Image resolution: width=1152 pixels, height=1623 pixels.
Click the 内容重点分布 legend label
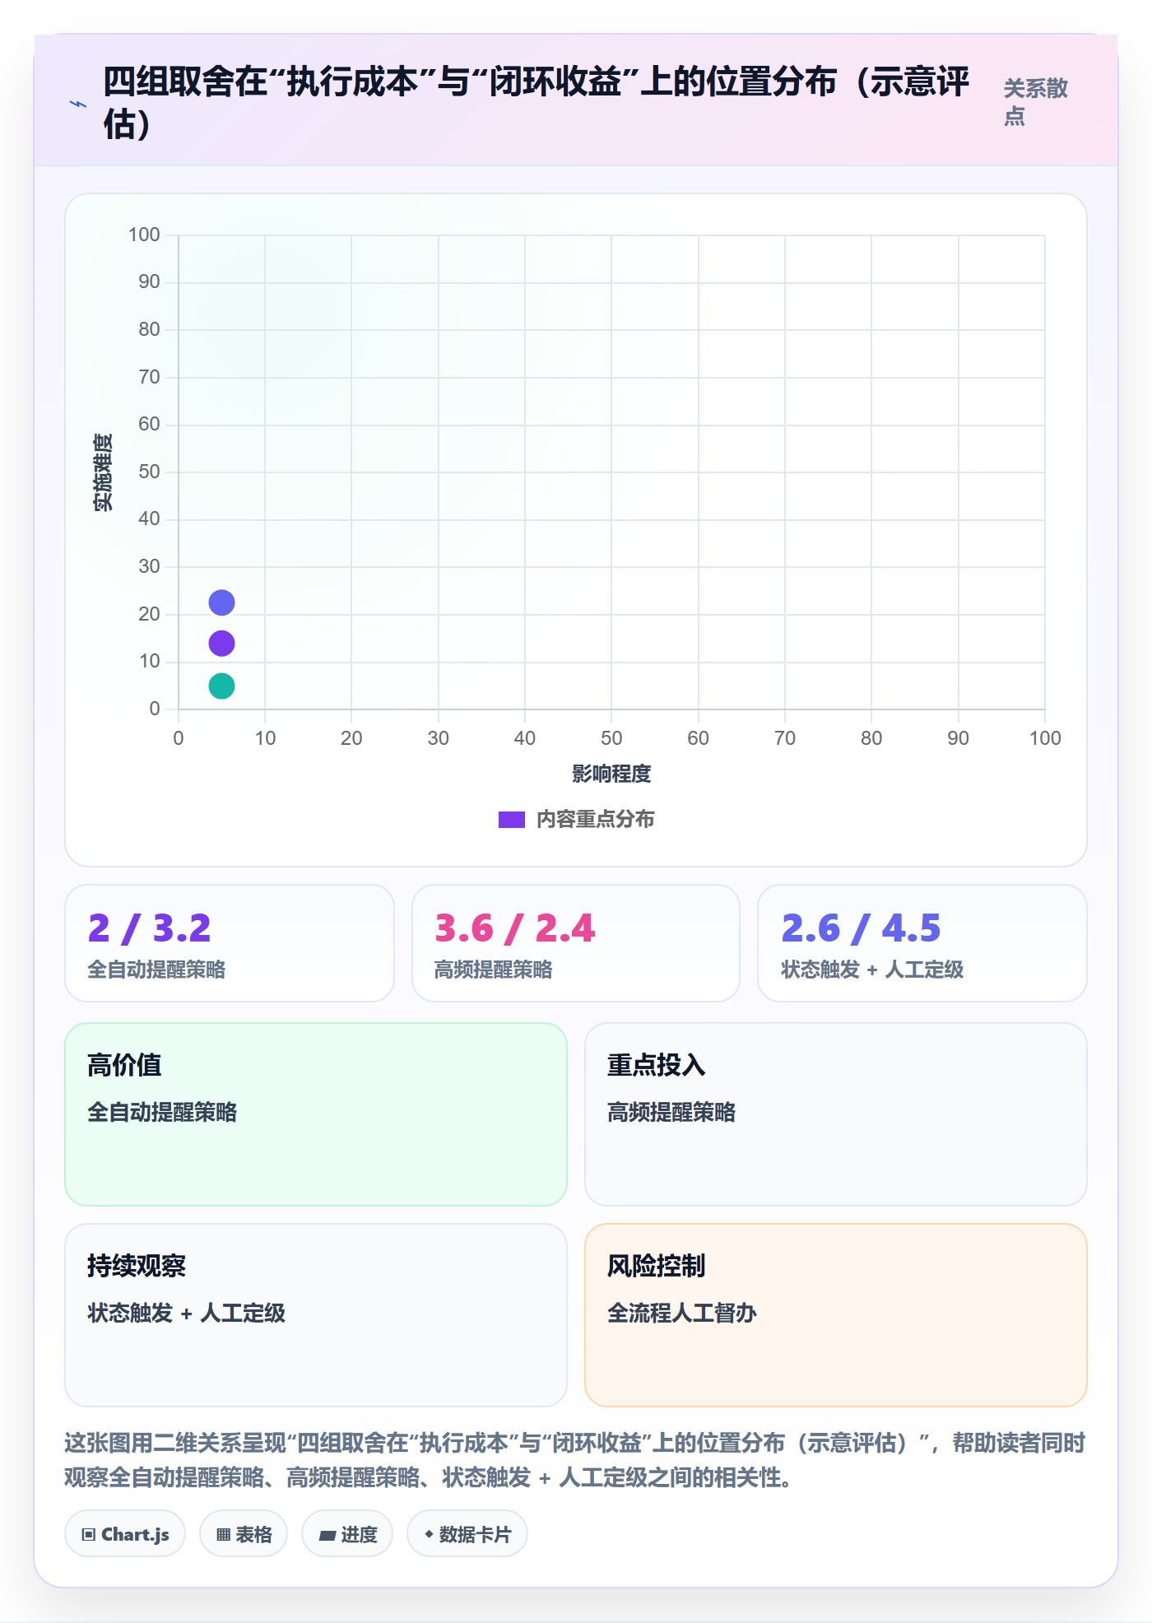[x=595, y=820]
